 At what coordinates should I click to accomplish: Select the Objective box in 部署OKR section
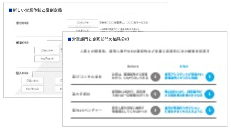(47, 51)
